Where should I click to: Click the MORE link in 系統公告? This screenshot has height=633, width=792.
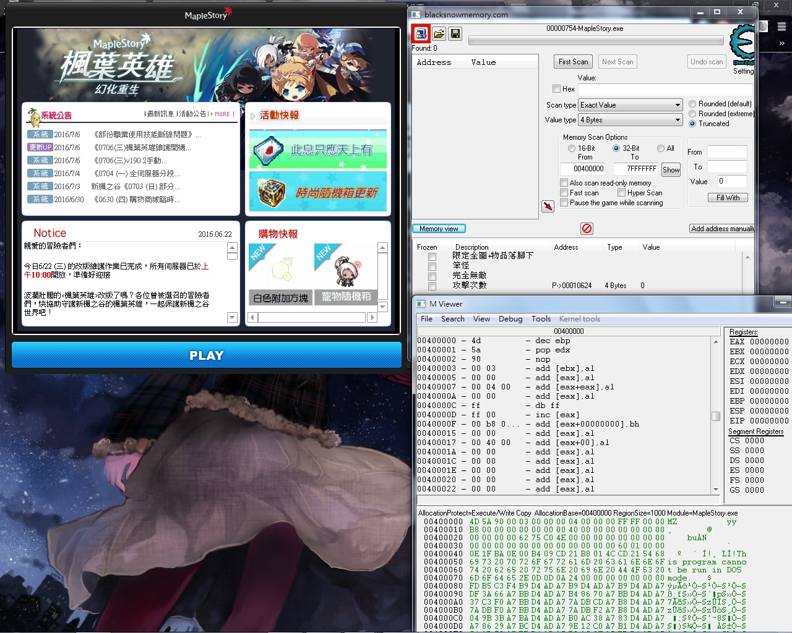(222, 114)
